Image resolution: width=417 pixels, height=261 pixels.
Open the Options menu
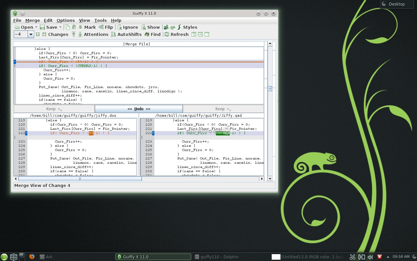pyautogui.click(x=65, y=20)
